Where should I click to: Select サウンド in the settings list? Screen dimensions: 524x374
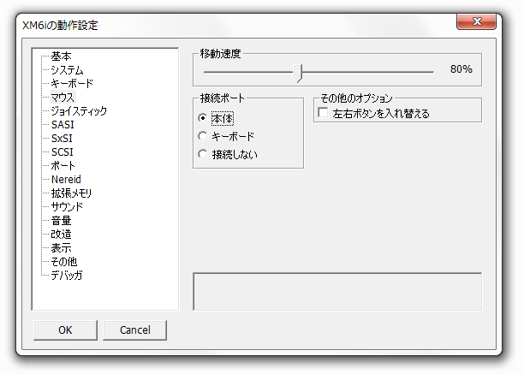[67, 207]
